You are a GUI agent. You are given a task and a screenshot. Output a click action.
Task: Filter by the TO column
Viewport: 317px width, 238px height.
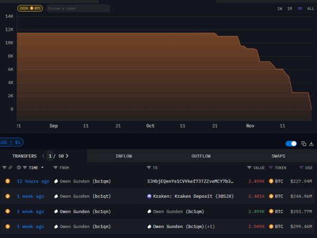(x=149, y=168)
